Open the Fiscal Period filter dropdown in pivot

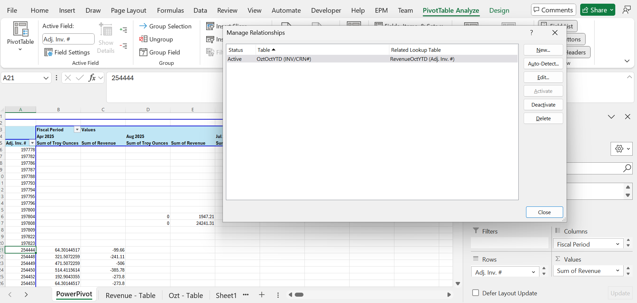(x=77, y=130)
